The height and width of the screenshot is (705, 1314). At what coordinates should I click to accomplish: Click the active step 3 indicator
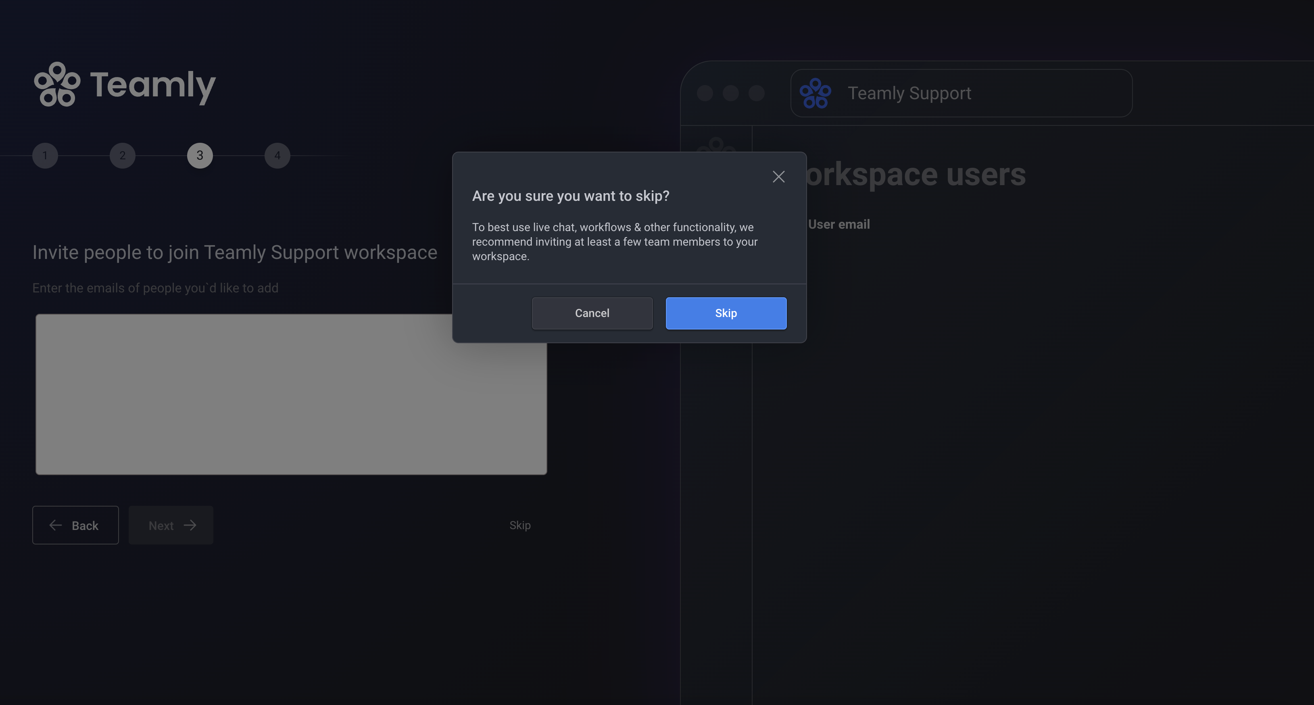coord(200,156)
